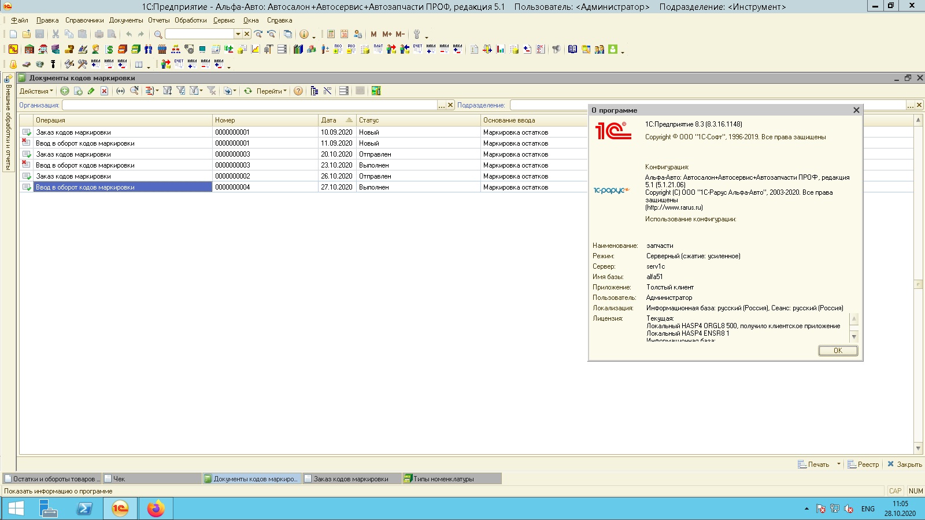Click the Open file folder icon

point(27,34)
